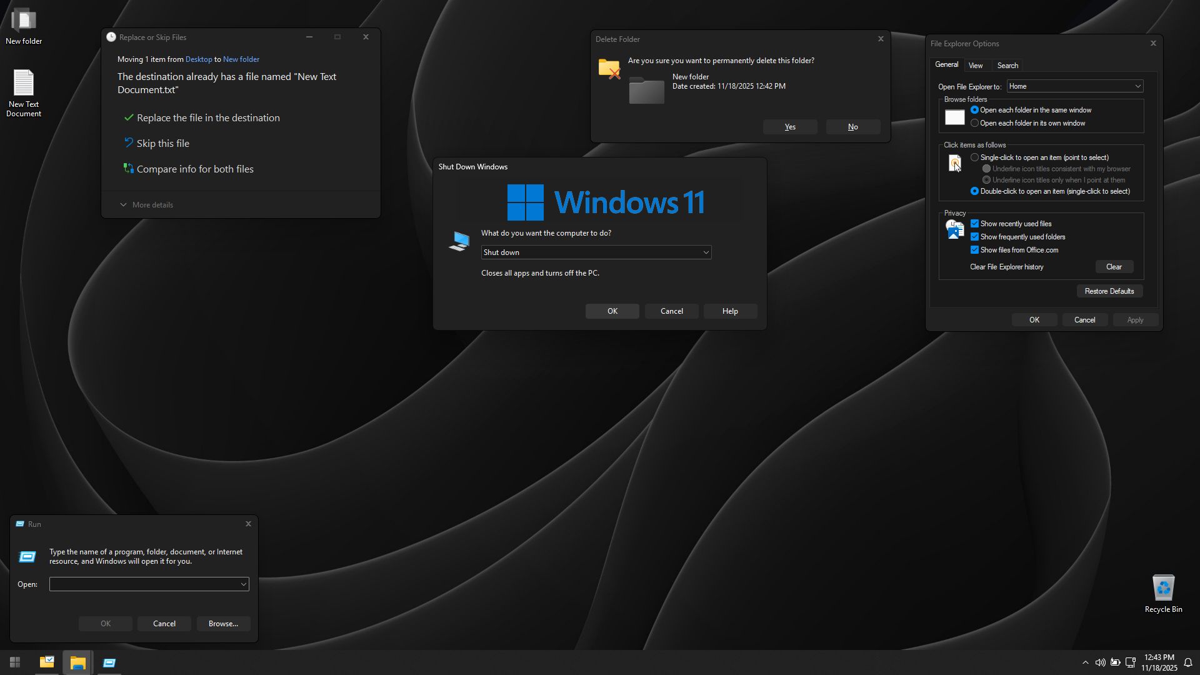1200x675 pixels.
Task: Open the Open File Explorer to dropdown
Action: 1075,86
